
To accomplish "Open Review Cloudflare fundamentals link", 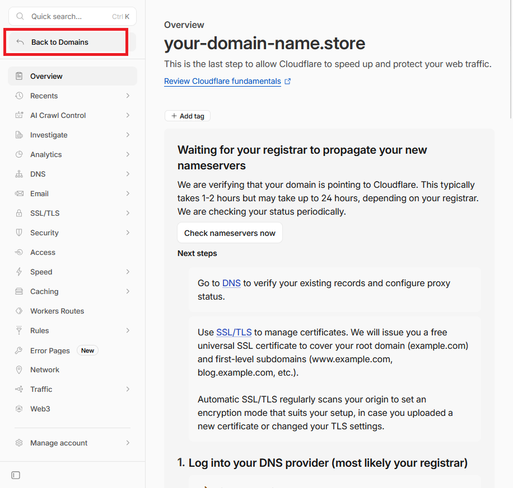I will [222, 82].
